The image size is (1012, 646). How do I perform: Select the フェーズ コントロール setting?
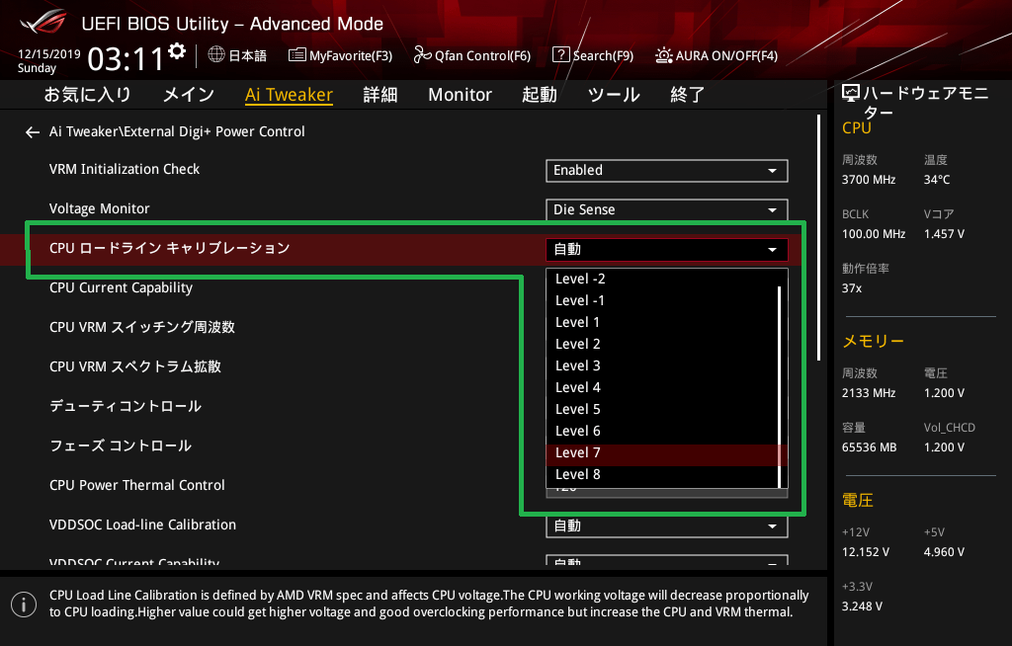click(121, 445)
